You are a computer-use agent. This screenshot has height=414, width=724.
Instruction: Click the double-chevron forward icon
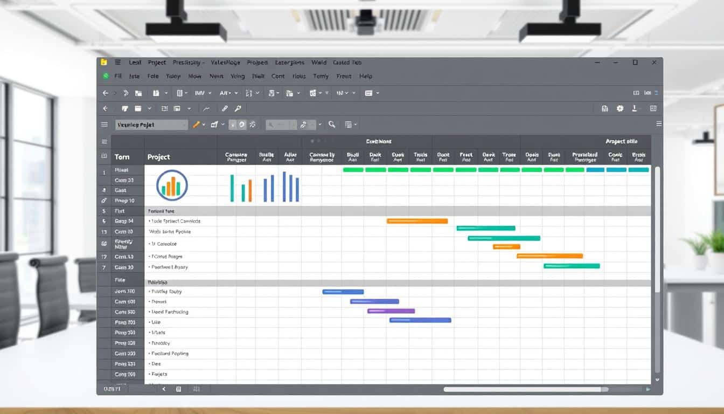click(x=126, y=93)
